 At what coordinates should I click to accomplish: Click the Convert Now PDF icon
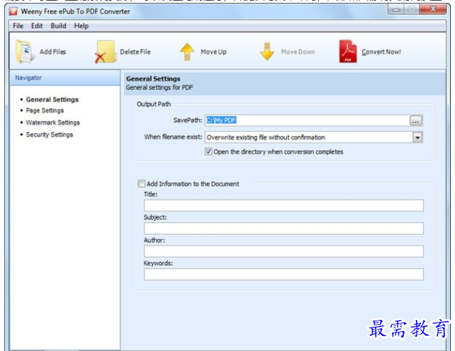tap(348, 51)
